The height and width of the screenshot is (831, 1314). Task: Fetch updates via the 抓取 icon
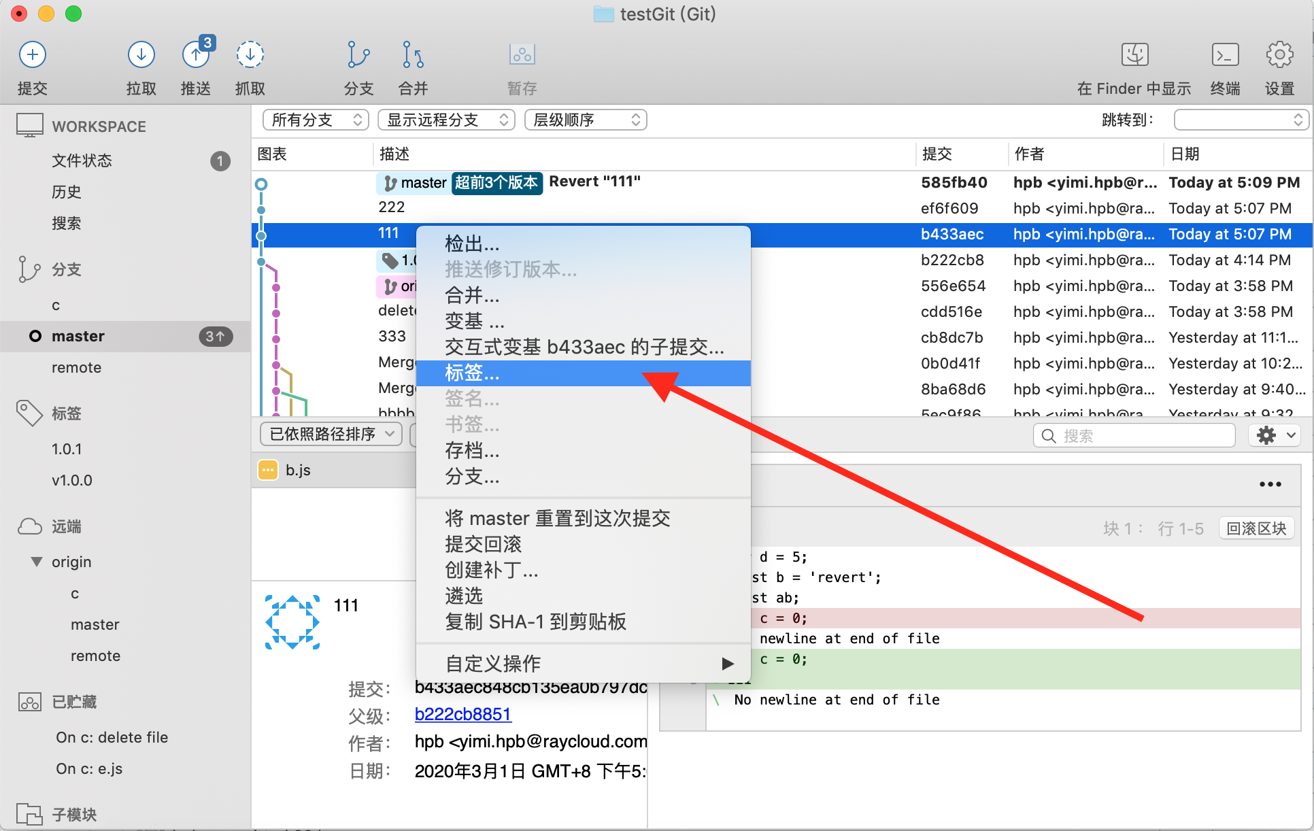pos(250,54)
